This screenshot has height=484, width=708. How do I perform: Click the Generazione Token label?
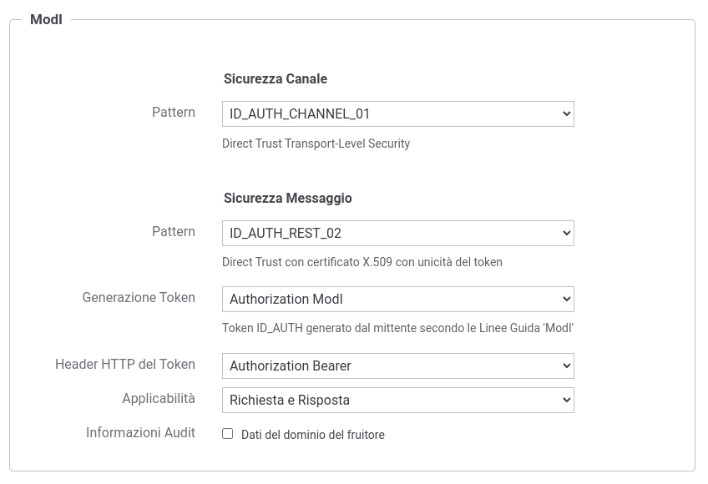click(139, 297)
